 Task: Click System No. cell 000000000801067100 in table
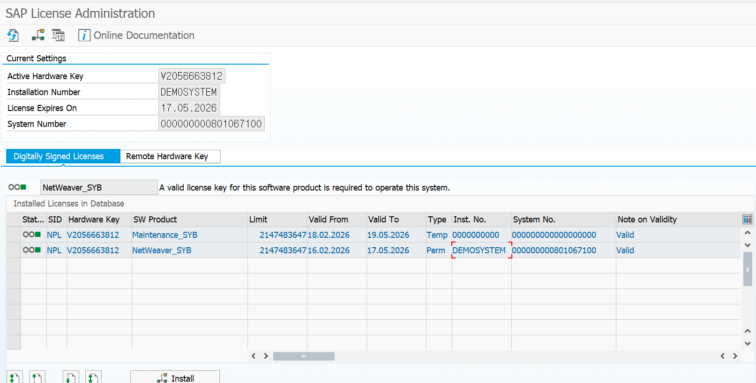[564, 250]
